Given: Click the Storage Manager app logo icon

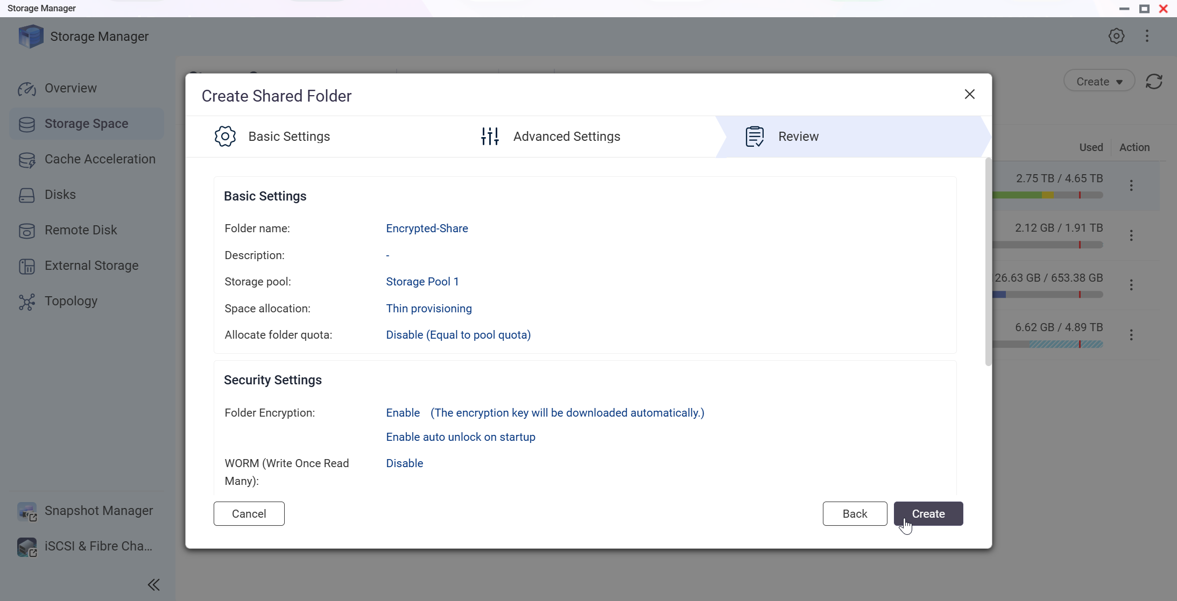Looking at the screenshot, I should pos(31,37).
